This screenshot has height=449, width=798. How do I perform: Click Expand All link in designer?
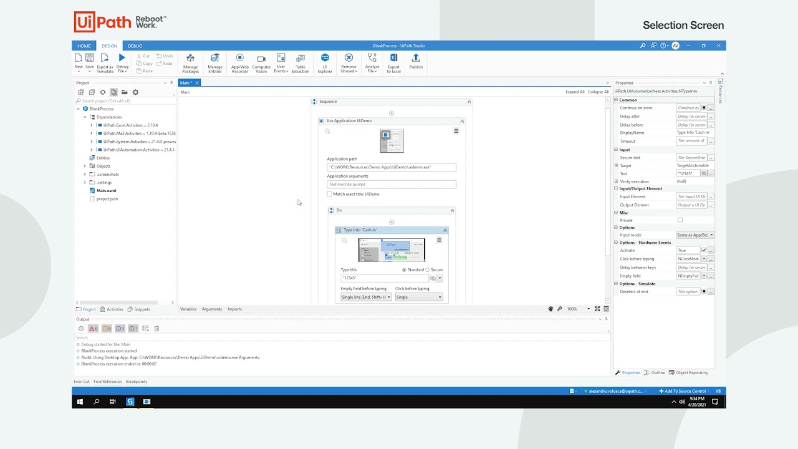(575, 92)
